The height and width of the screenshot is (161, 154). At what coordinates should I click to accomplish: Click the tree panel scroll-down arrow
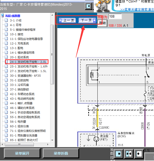point(52,140)
